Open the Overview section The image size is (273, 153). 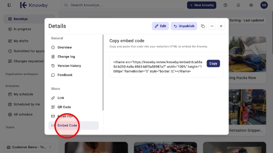73,47
